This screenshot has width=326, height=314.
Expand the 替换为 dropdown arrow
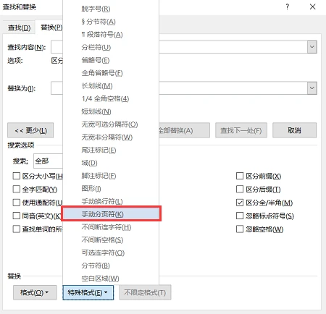312,88
